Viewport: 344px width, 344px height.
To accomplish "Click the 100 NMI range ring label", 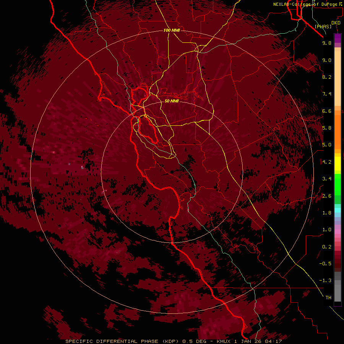I will [x=172, y=30].
